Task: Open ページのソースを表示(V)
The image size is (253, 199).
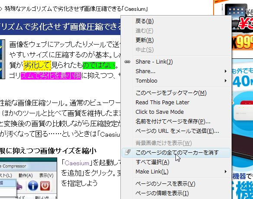Action: tap(165, 184)
